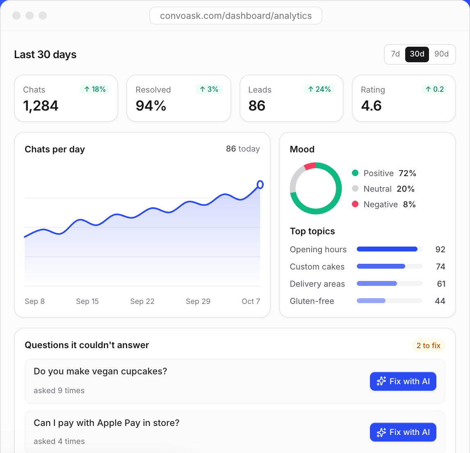
Task: Click the 'asked 4 times' text
Action: (x=59, y=441)
